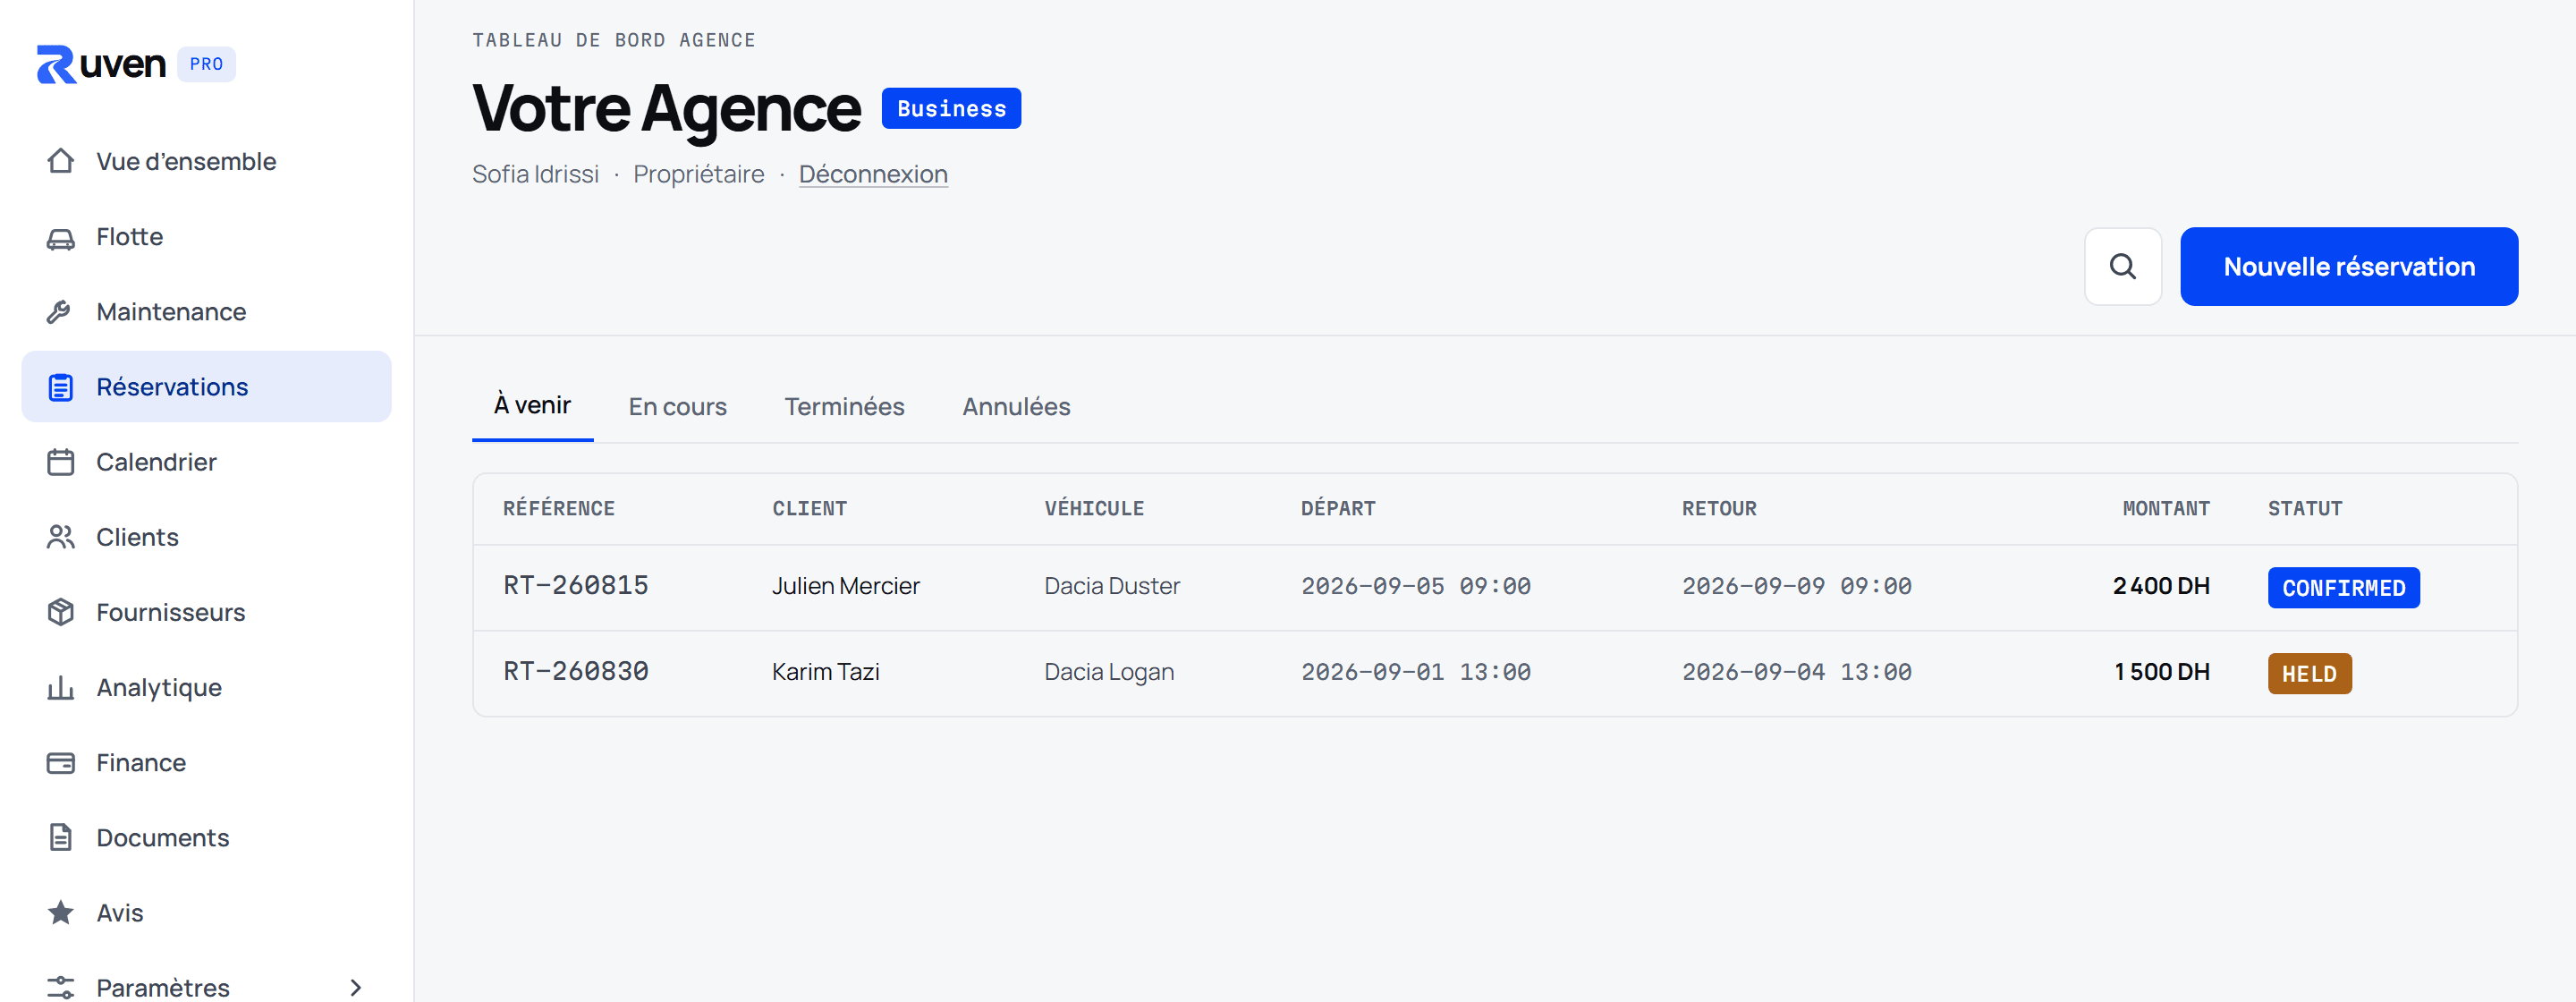Click client name Julien Mercier
The width and height of the screenshot is (2576, 1002).
[x=845, y=586]
